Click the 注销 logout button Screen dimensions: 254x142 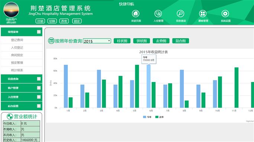click(x=40, y=21)
